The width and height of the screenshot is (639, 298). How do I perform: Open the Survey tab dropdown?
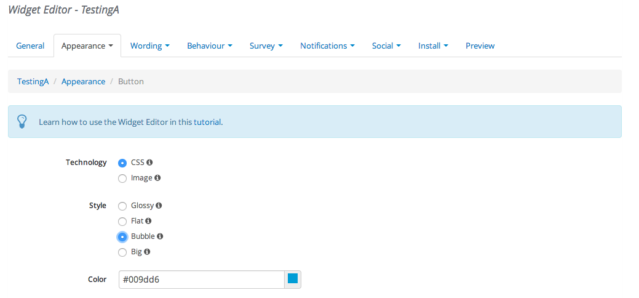click(x=266, y=46)
